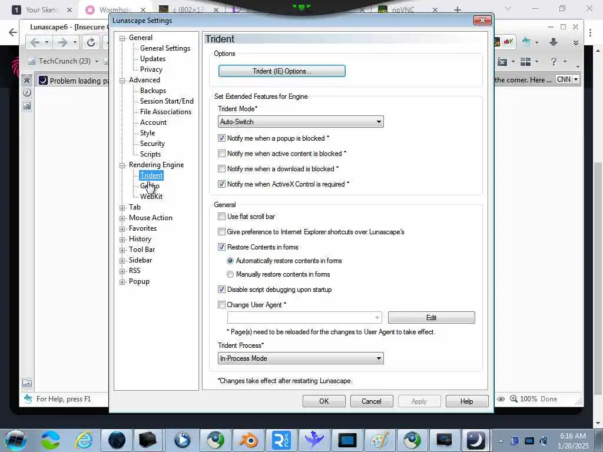Select Privacy in the settings tree
Viewport: 603px width, 452px height.
click(151, 69)
